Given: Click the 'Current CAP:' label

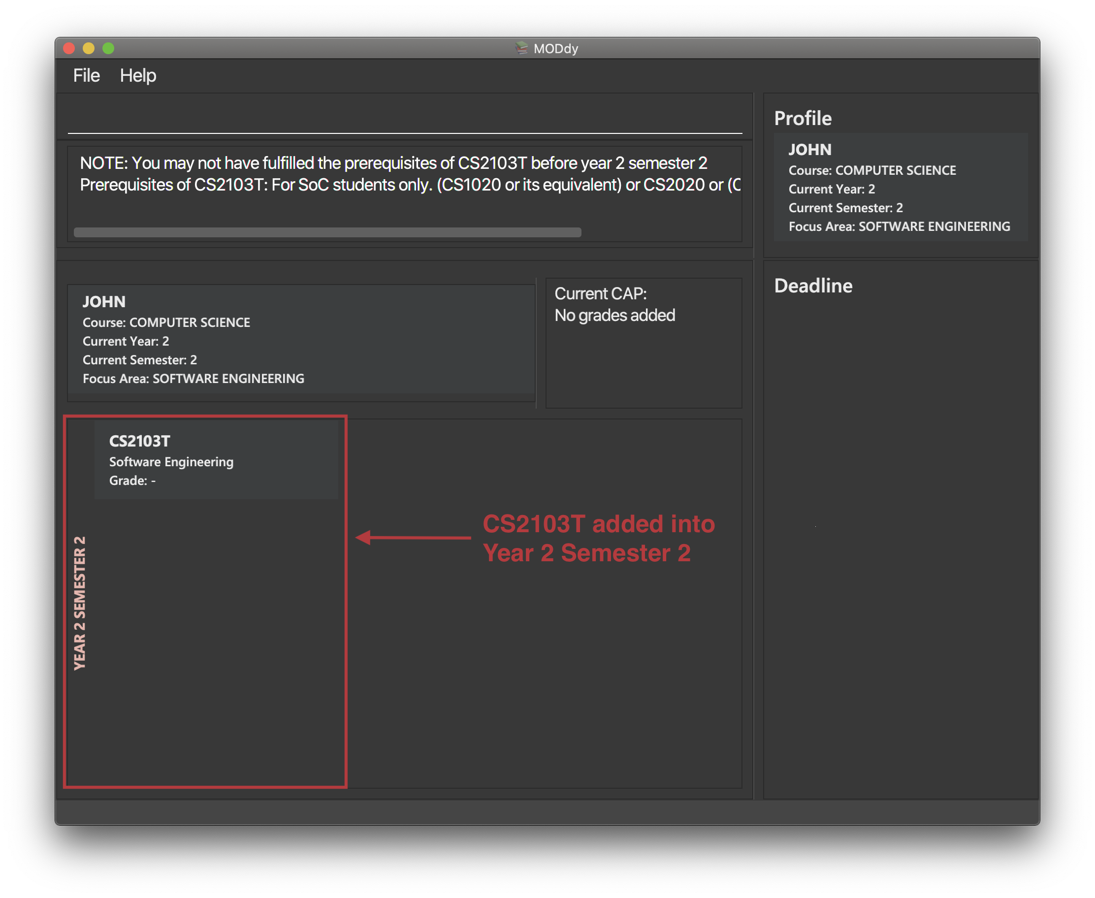Looking at the screenshot, I should coord(601,294).
